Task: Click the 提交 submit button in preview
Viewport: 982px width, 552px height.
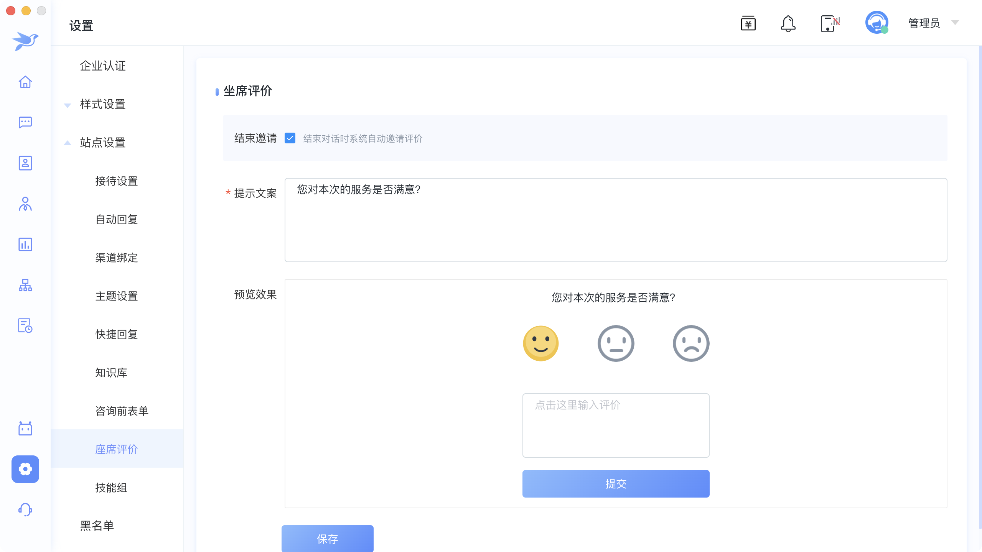Action: click(x=616, y=484)
